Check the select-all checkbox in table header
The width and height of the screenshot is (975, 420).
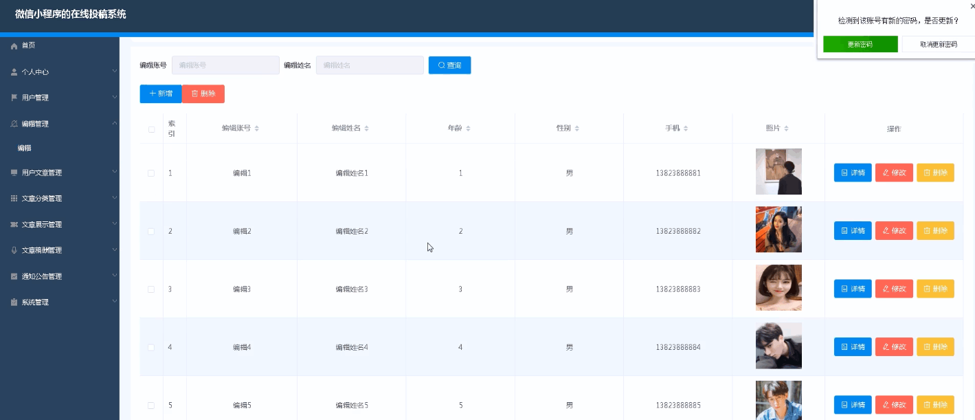coord(151,128)
